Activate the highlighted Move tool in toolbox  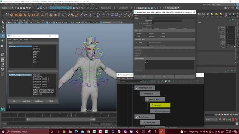point(3,36)
